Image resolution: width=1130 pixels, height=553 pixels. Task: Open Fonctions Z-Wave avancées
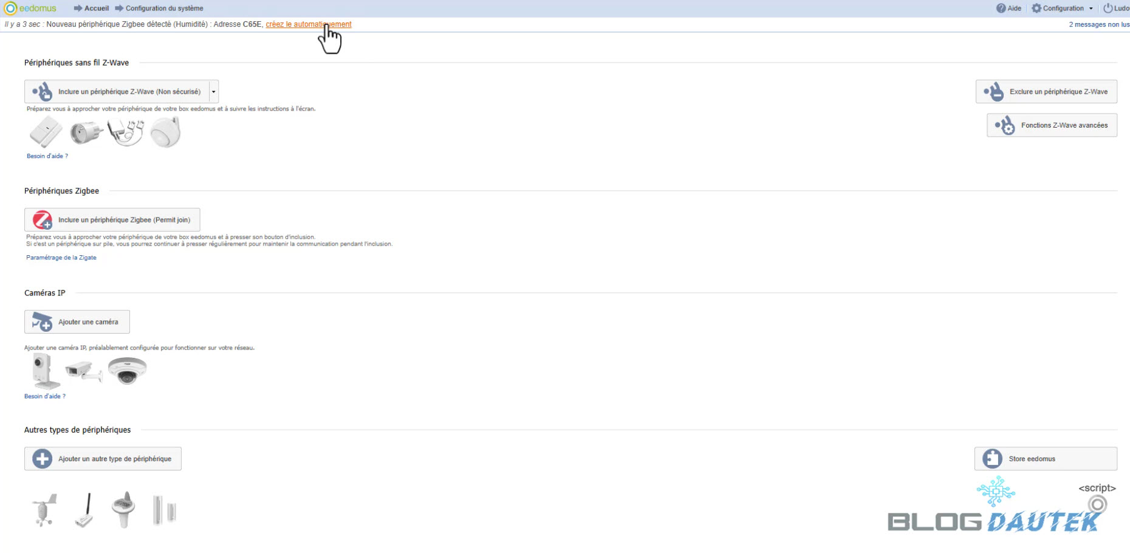[x=1052, y=125]
